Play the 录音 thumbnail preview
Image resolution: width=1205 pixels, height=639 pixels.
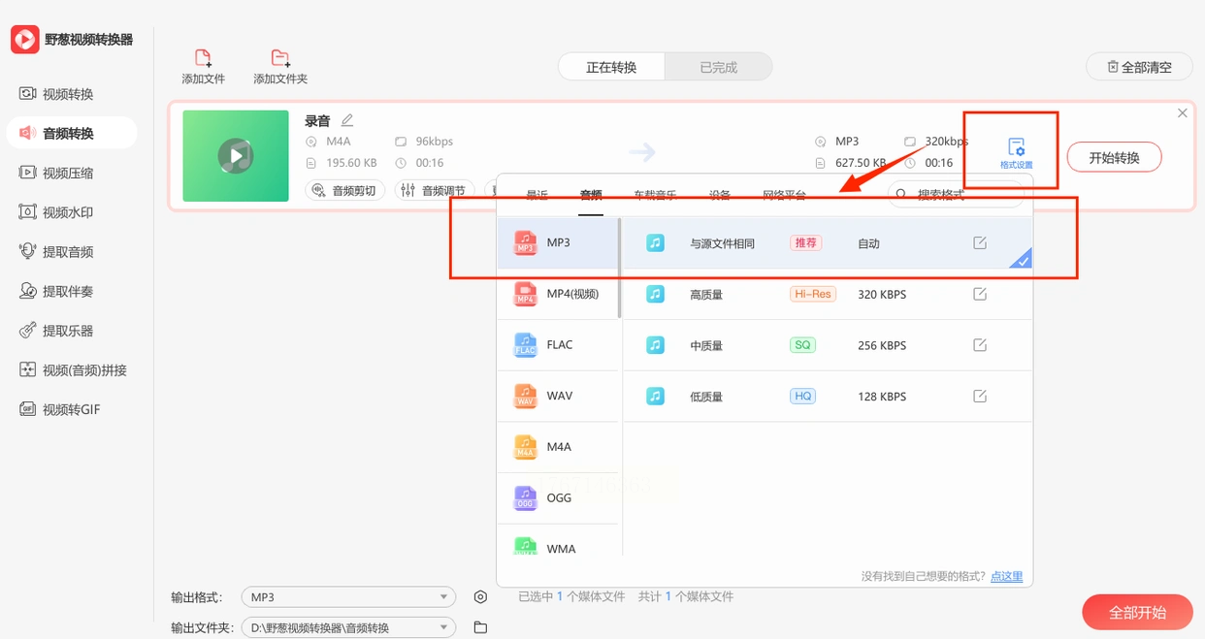[x=235, y=155]
